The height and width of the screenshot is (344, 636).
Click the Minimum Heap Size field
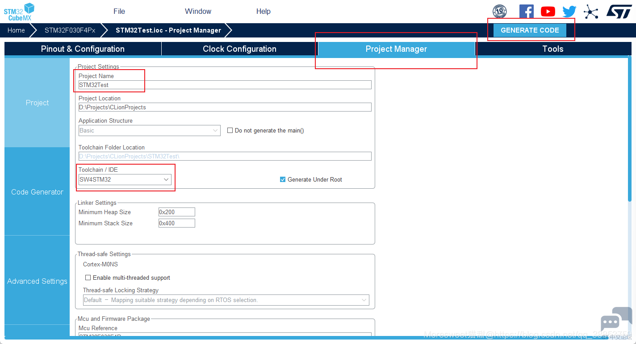click(x=177, y=212)
